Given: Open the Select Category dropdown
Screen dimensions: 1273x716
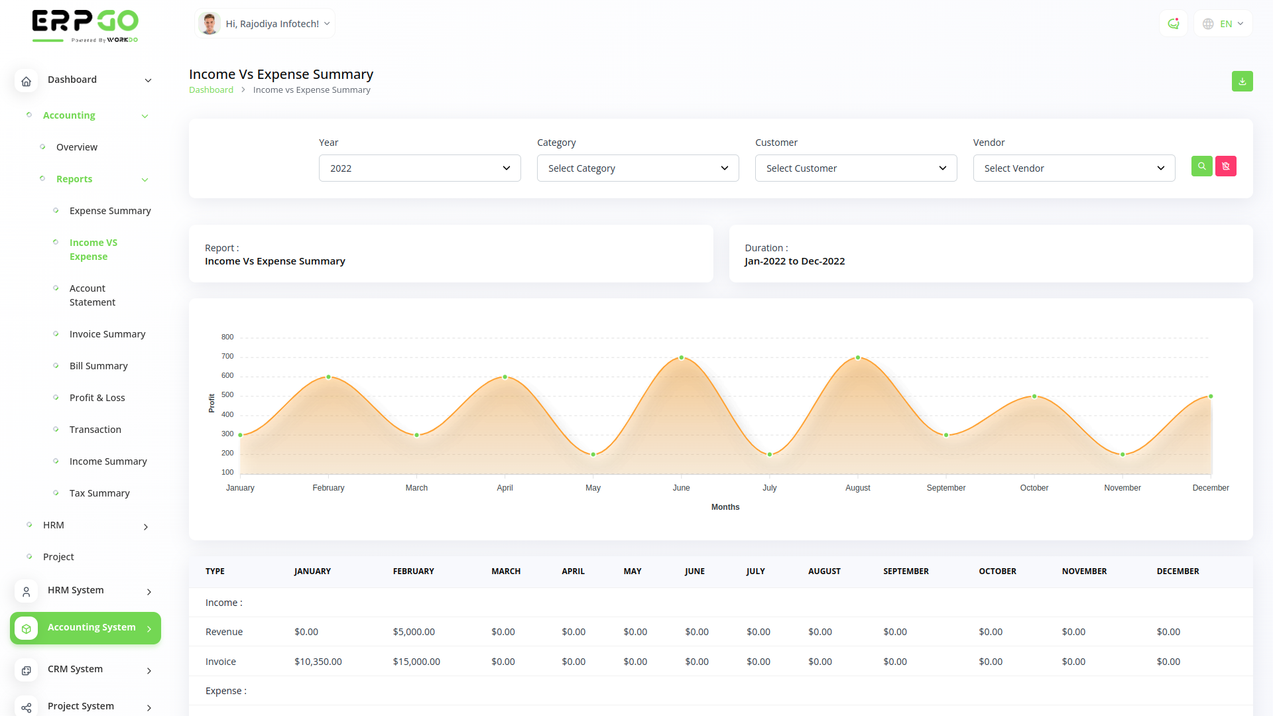Looking at the screenshot, I should [x=637, y=168].
